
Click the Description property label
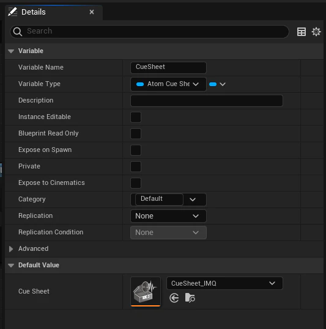point(35,101)
